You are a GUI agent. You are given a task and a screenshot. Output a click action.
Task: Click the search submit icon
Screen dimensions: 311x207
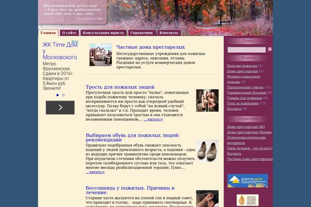[270, 50]
